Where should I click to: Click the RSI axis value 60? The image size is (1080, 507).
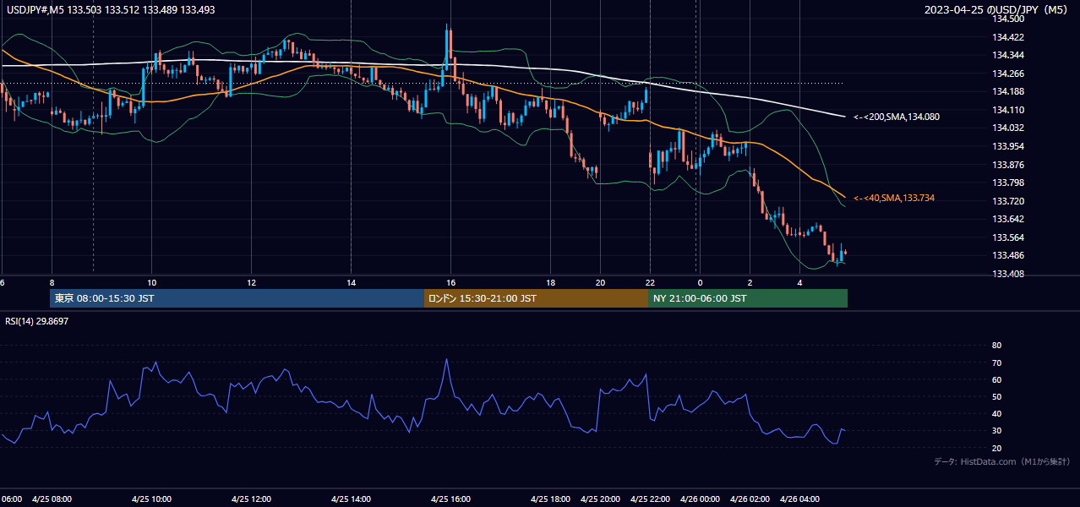click(996, 379)
